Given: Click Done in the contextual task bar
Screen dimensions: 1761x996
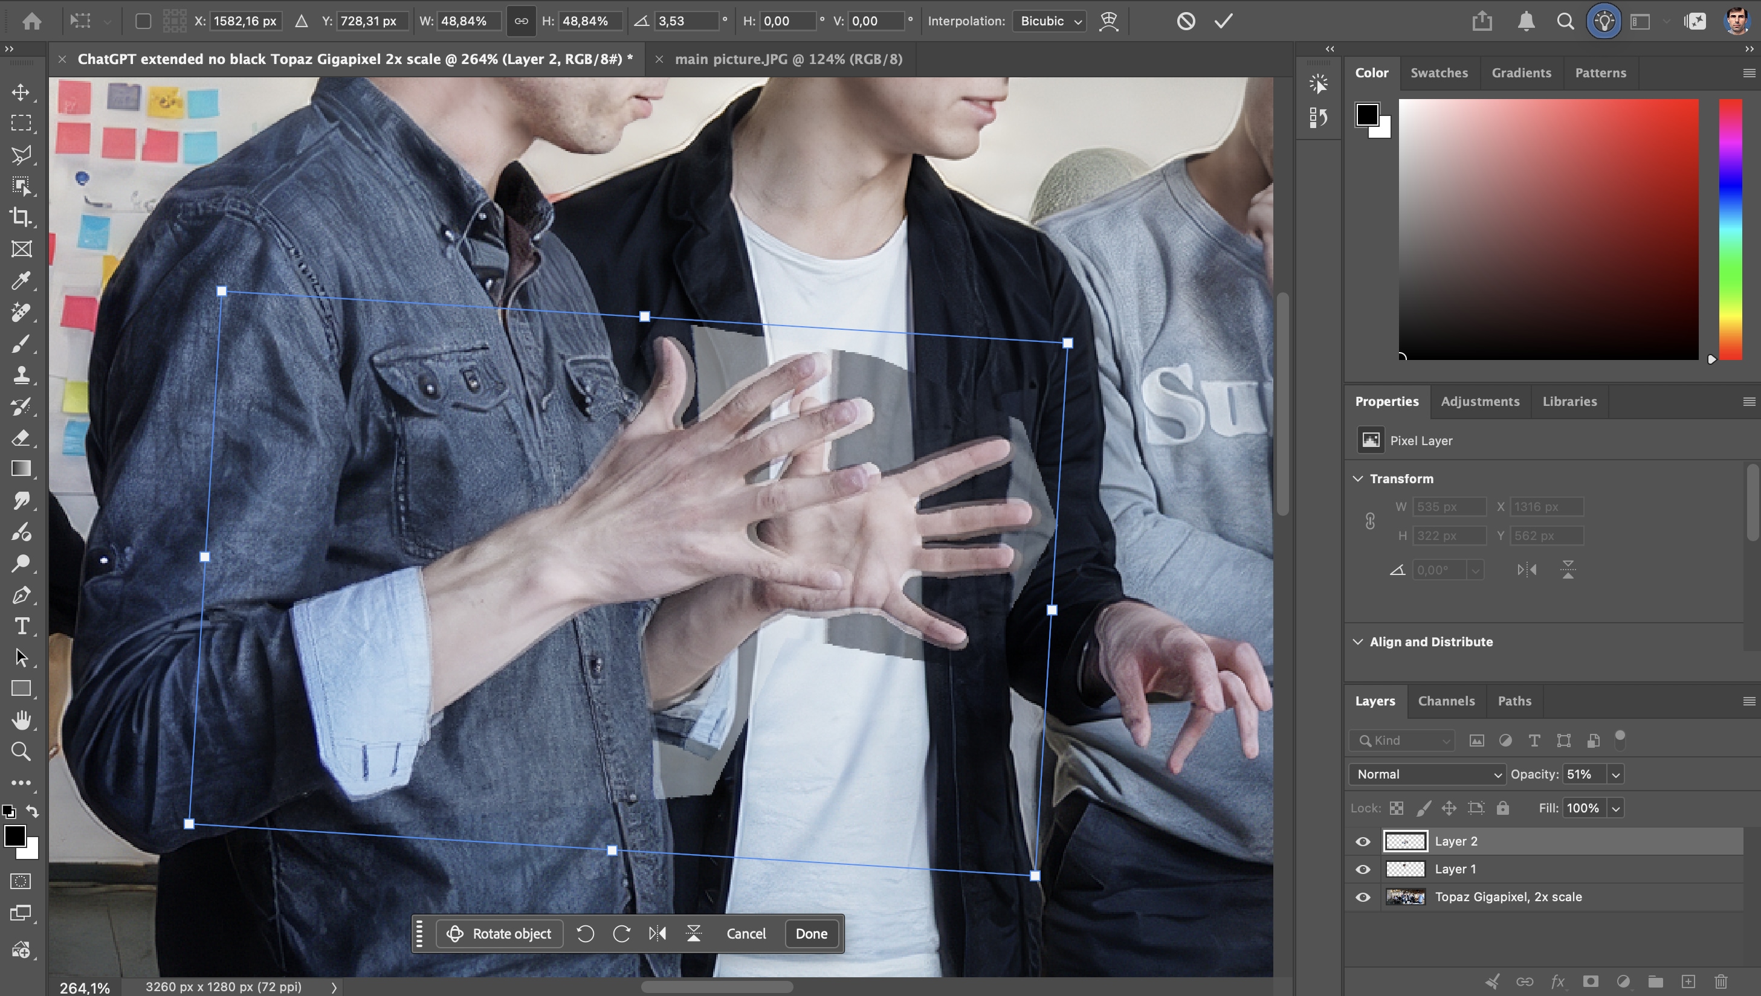Looking at the screenshot, I should click(x=811, y=934).
